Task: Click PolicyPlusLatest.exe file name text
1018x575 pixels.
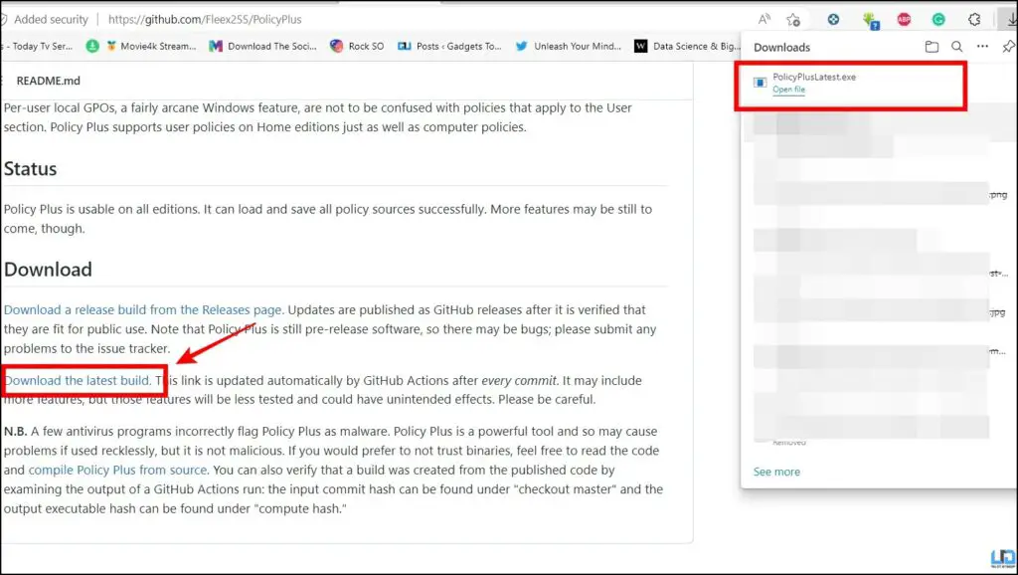Action: click(814, 77)
